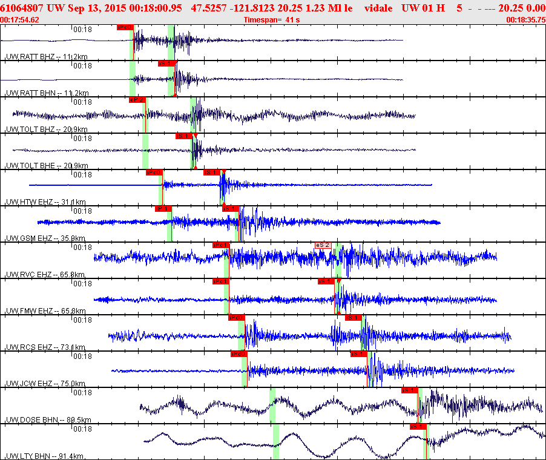This screenshot has width=546, height=460.
Task: Click the green predicted P window on DOSE BHN
Action: pos(272,406)
